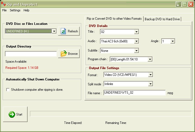195x132 pixels.
Task: Open the Help menu
Action: click(x=26, y=10)
